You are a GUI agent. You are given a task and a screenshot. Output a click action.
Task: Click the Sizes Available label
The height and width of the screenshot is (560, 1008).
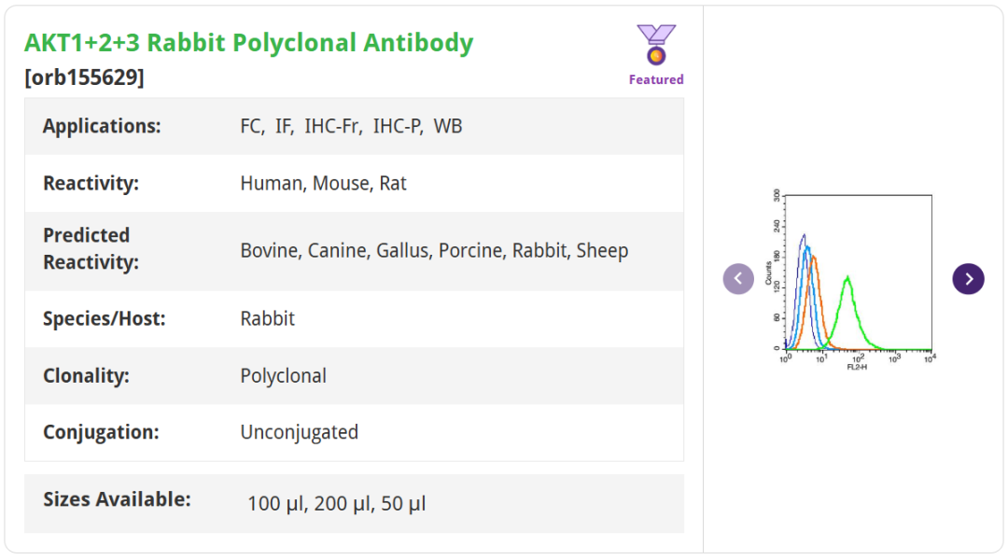[117, 499]
